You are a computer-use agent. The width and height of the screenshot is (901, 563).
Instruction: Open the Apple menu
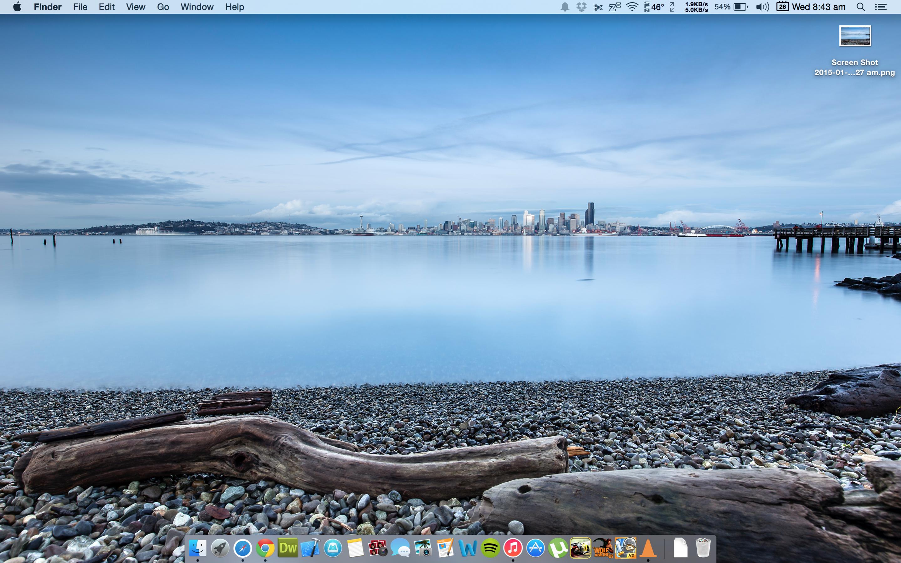pos(17,7)
